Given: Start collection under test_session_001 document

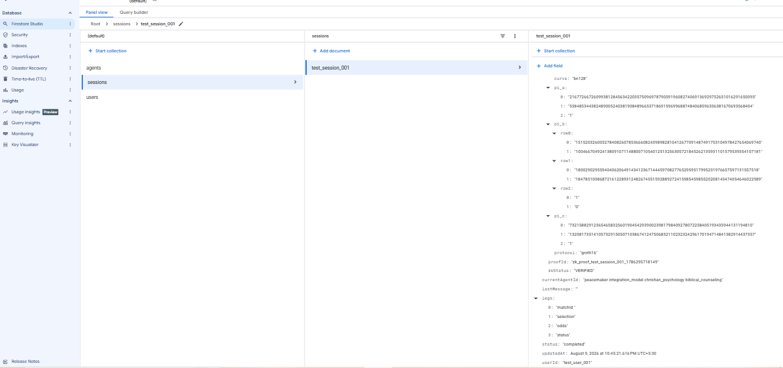Looking at the screenshot, I should (556, 51).
